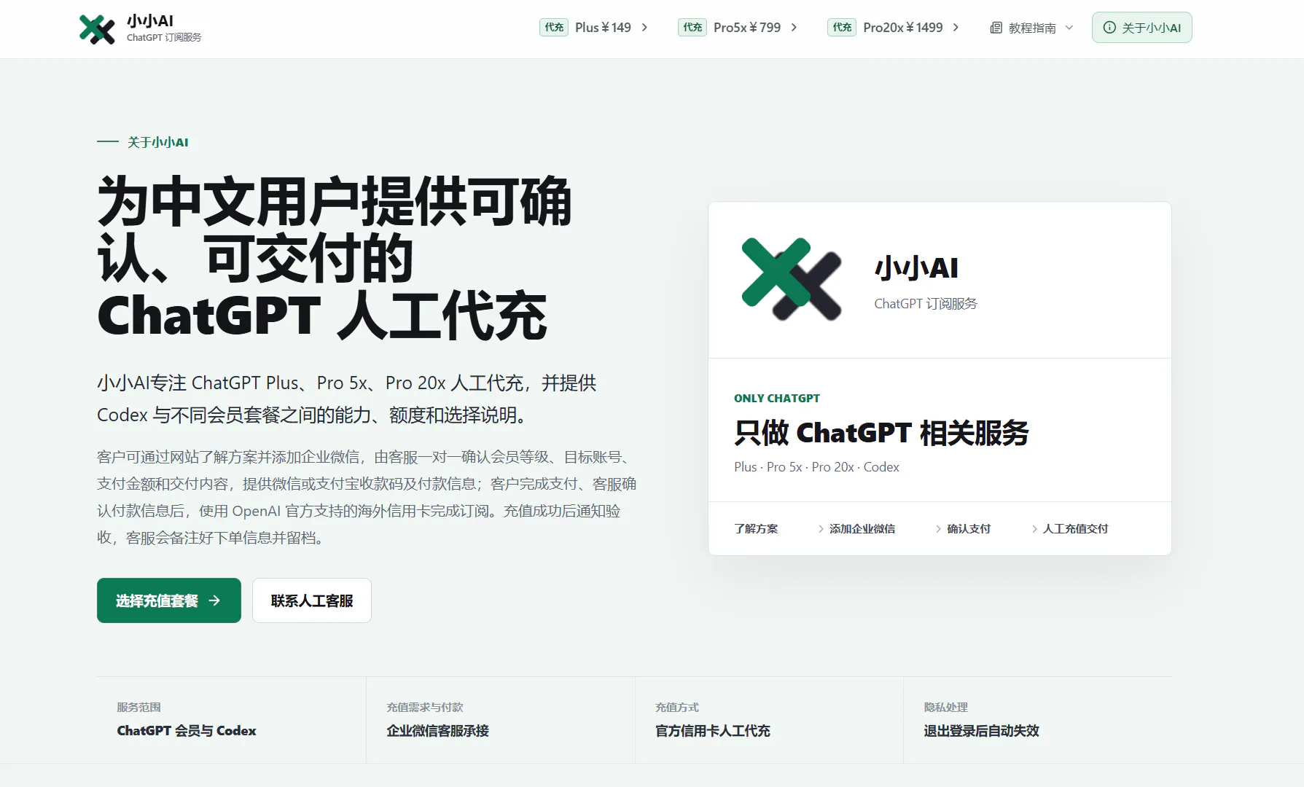Click the chevron after Pro5x ¥799
Screen dimensions: 1304x787
pyautogui.click(x=794, y=28)
